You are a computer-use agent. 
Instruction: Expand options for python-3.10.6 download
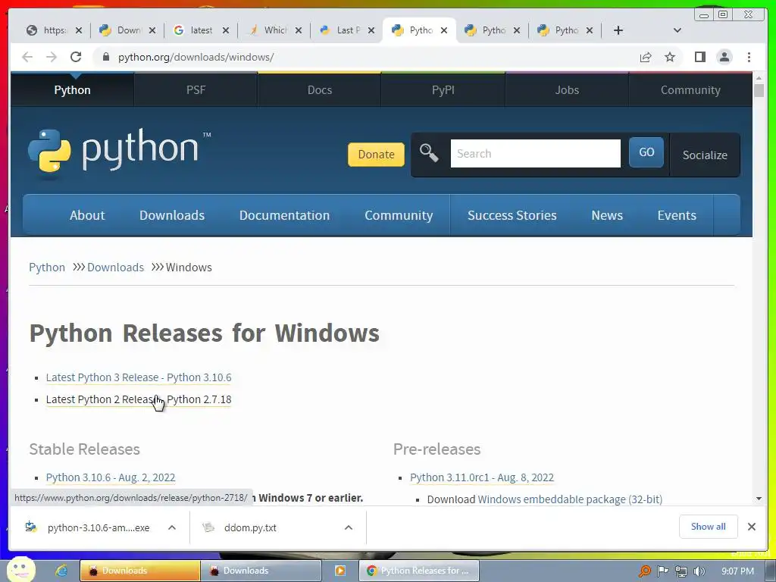point(172,527)
